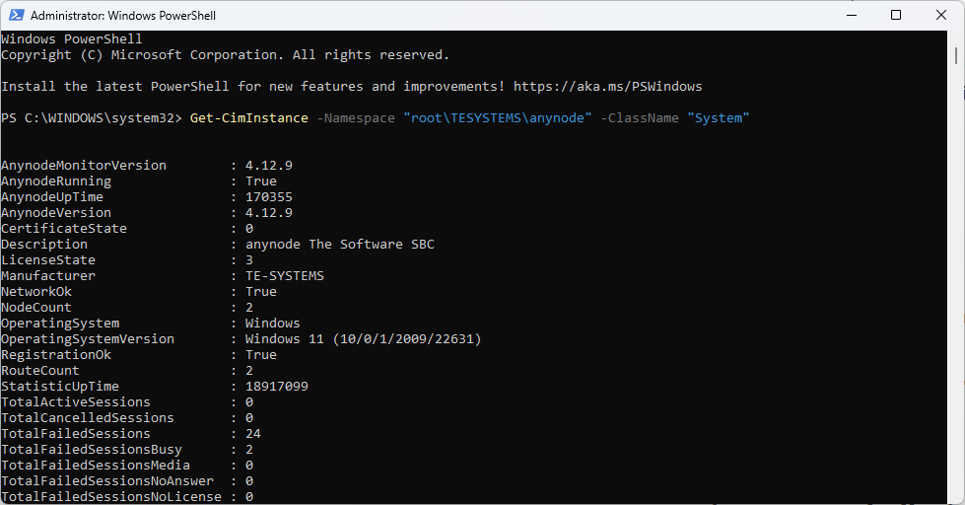Click the description value anynode The Software SBC
965x505 pixels.
(340, 244)
